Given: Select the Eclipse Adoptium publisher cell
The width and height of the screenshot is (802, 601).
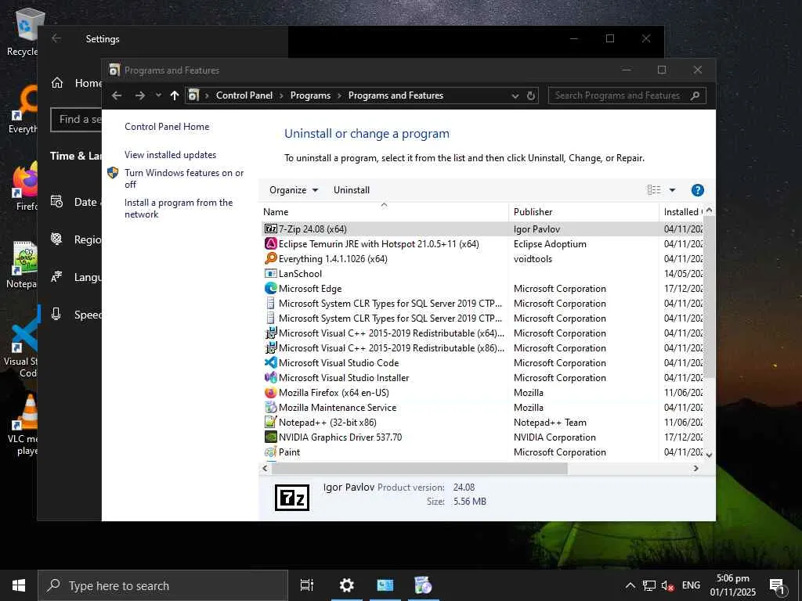Looking at the screenshot, I should (x=550, y=244).
